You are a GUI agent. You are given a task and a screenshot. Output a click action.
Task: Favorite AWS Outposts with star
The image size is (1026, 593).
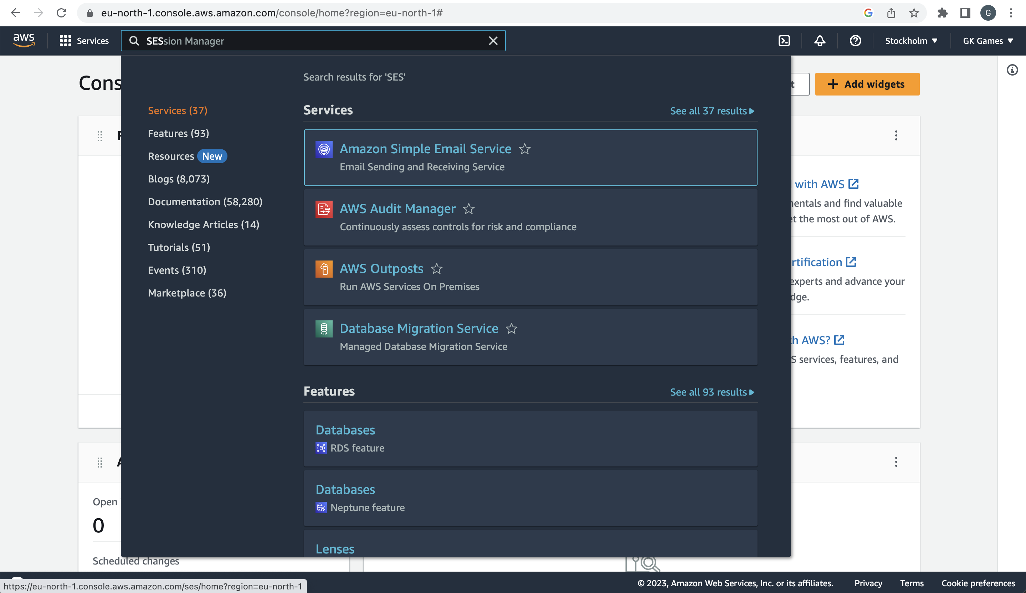point(436,269)
